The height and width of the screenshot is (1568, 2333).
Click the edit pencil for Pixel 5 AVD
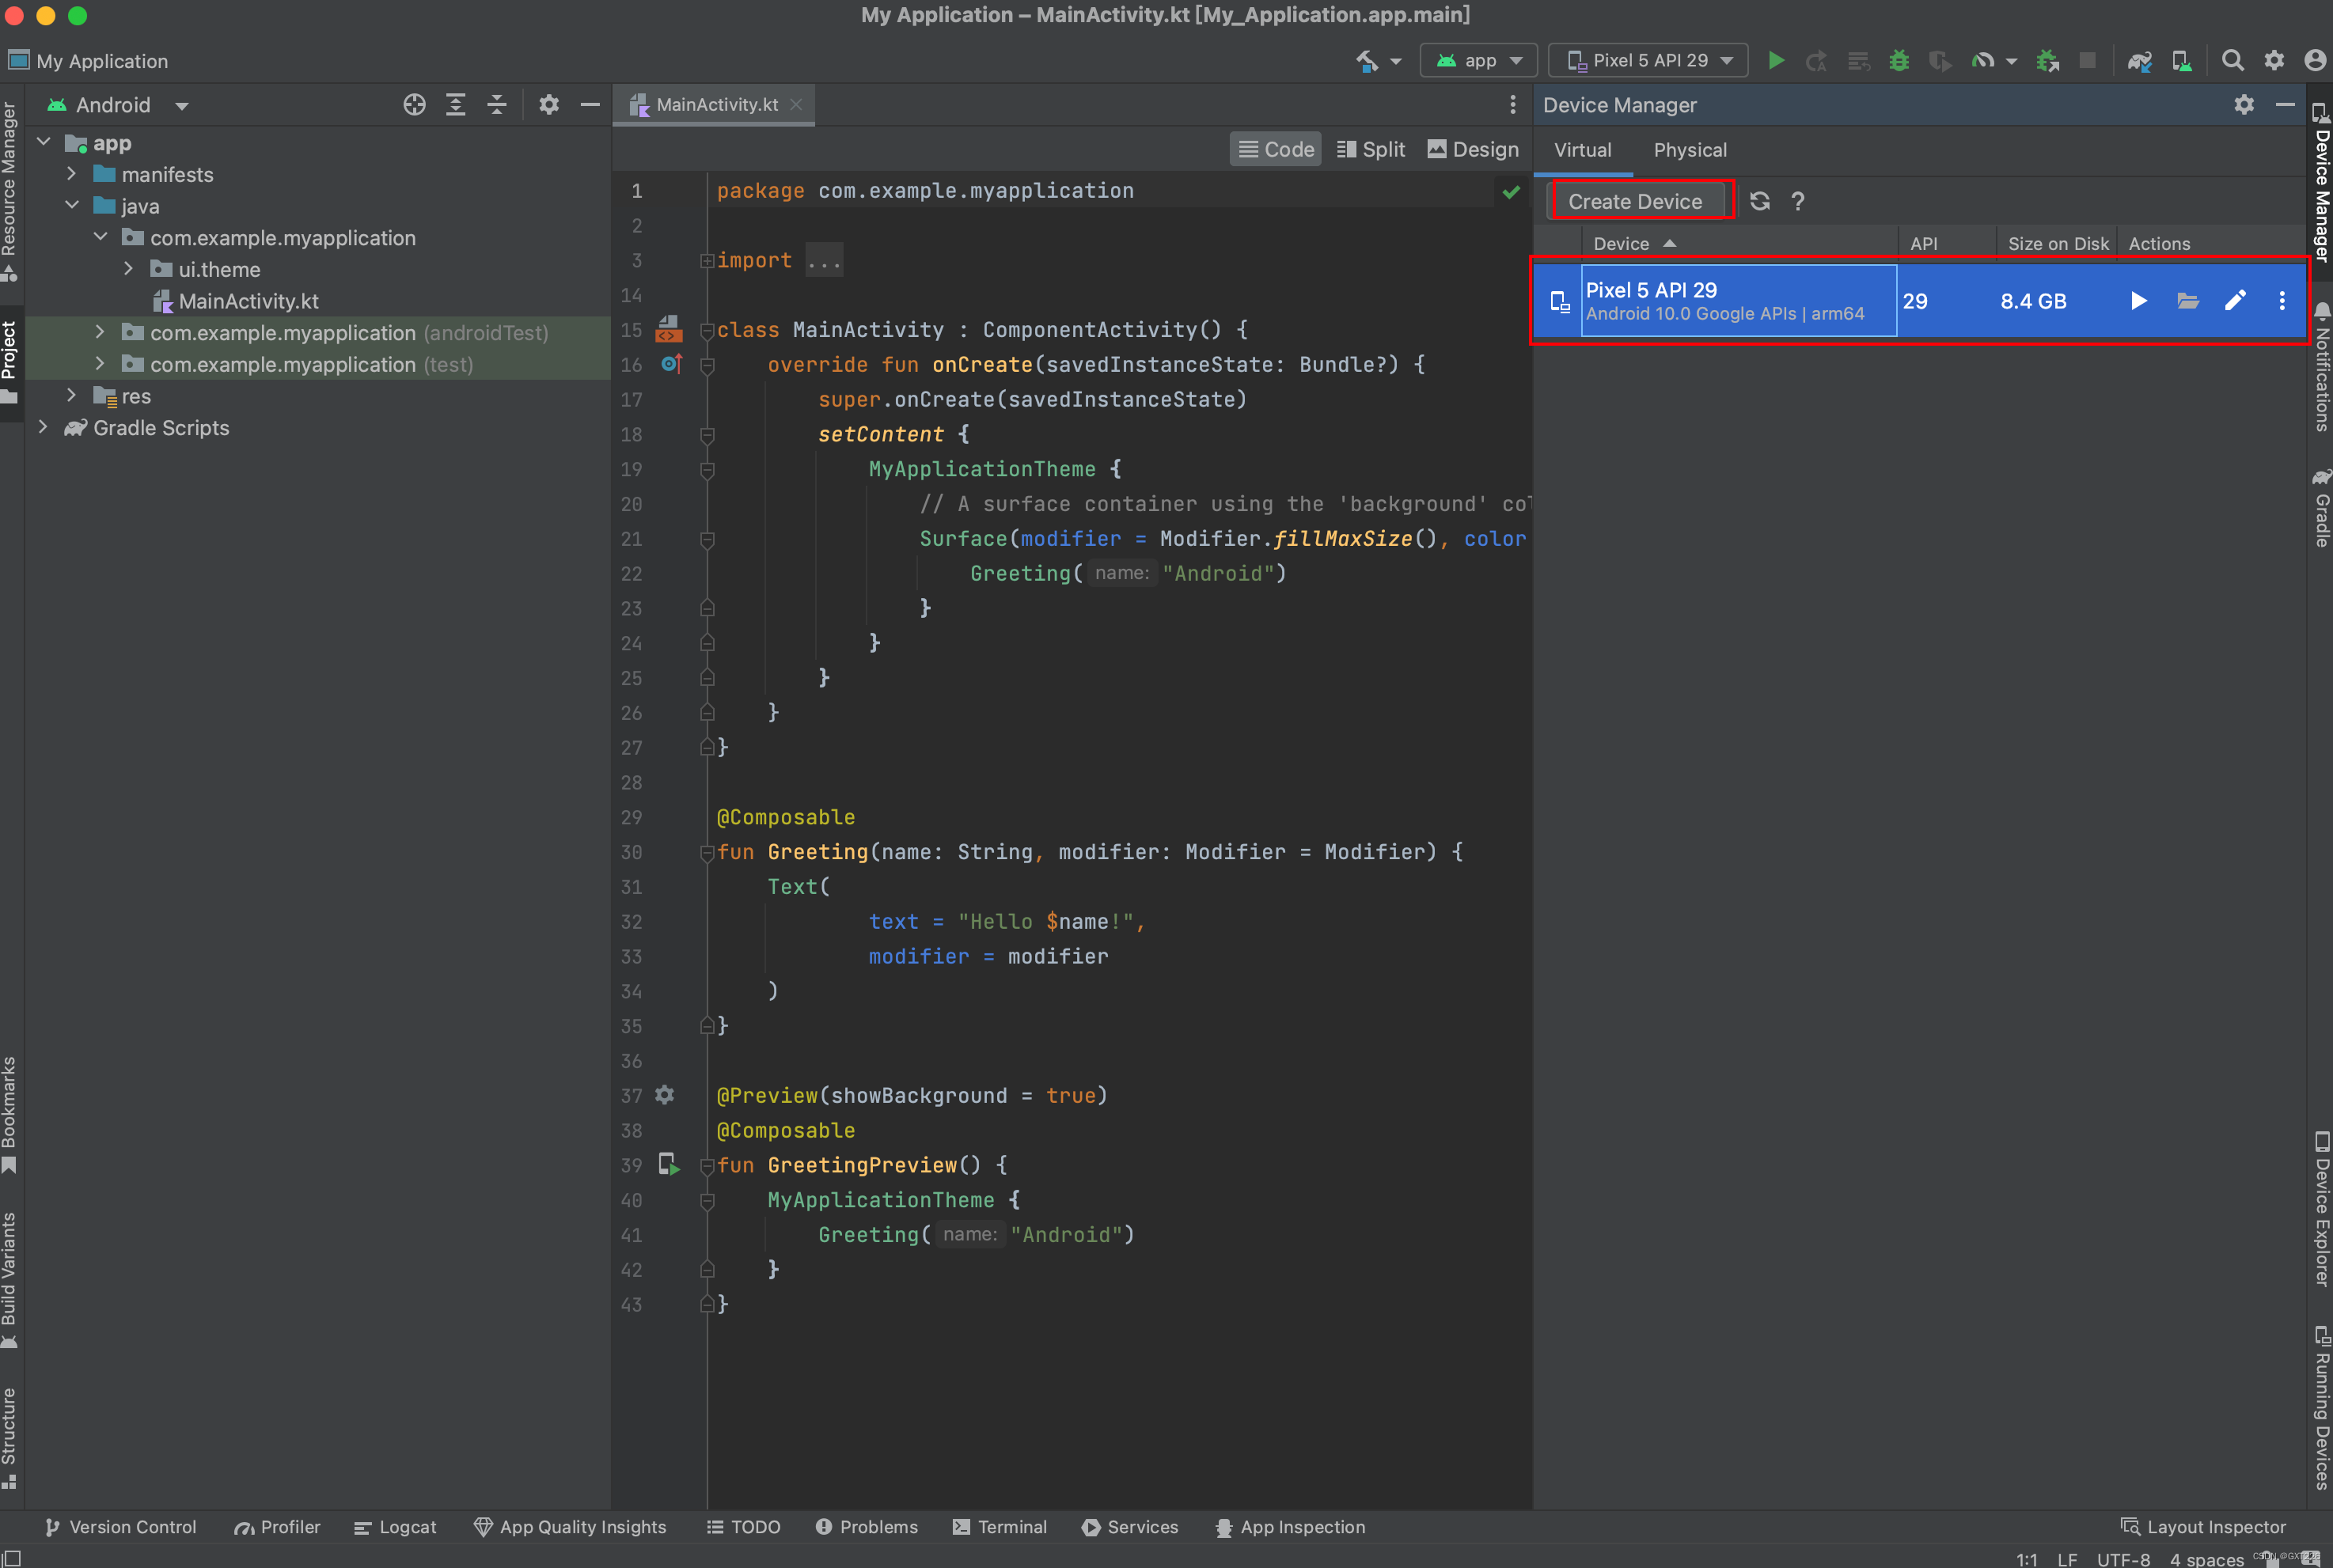click(2234, 301)
